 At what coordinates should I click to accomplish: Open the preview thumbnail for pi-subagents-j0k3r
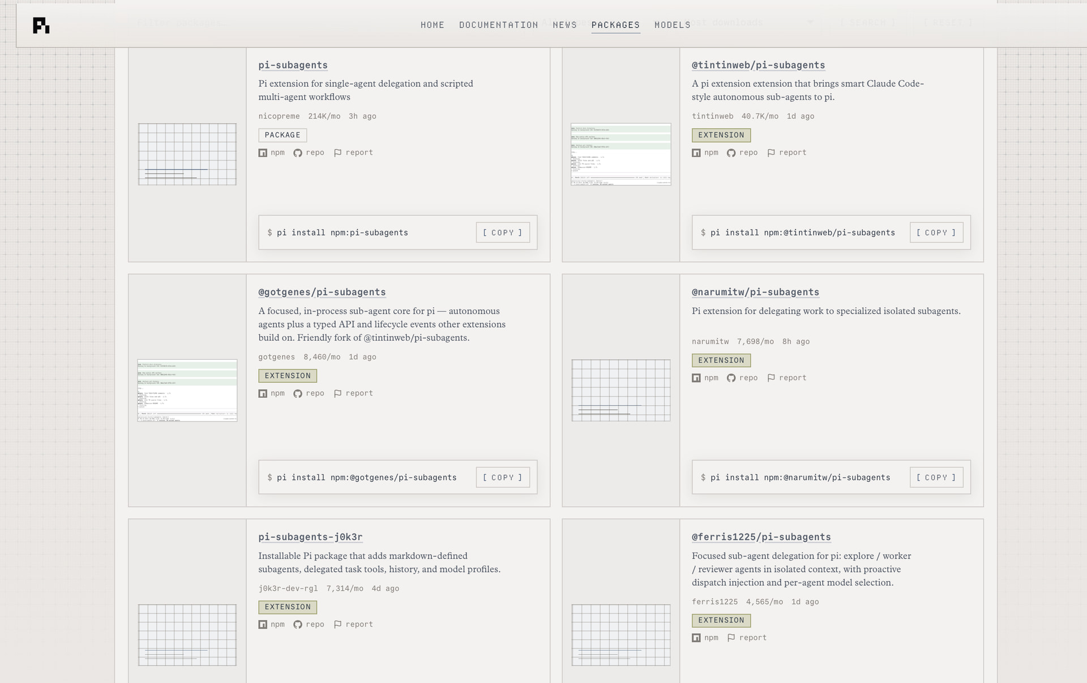(187, 635)
